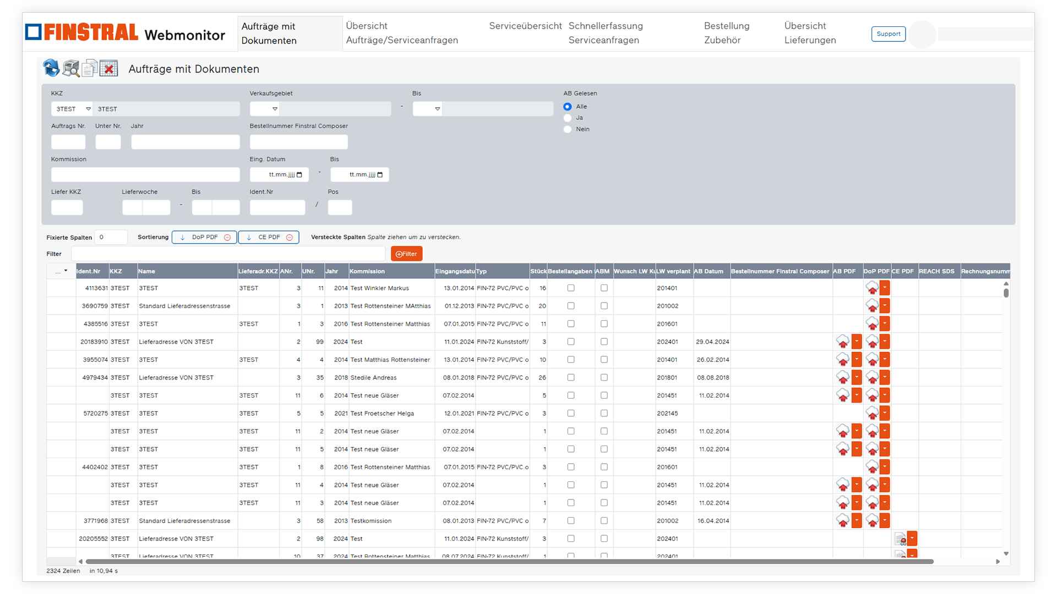
Task: Click the user avatar circle
Action: click(x=922, y=34)
